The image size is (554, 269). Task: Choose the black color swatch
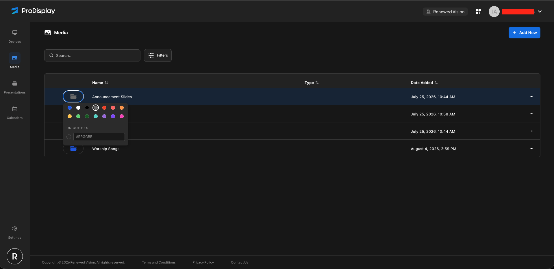(x=87, y=108)
